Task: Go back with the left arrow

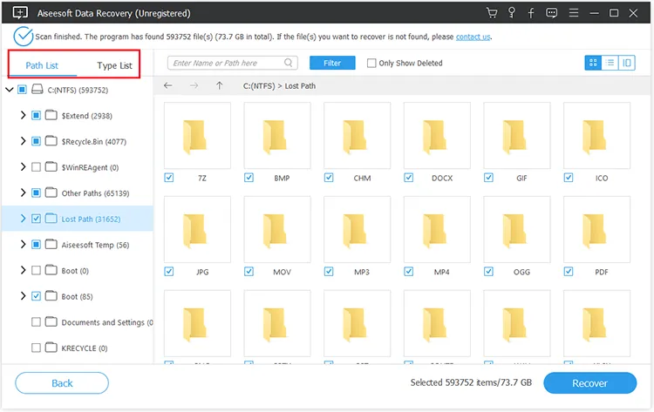Action: pyautogui.click(x=168, y=85)
